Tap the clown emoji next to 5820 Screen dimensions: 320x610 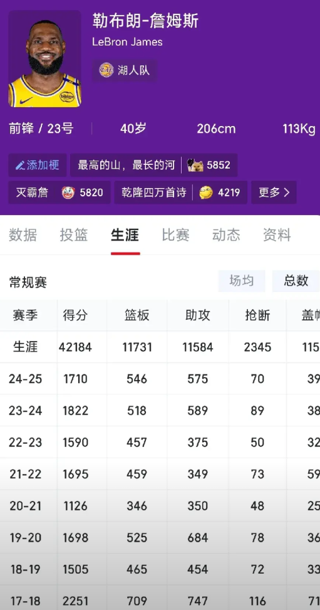[68, 192]
